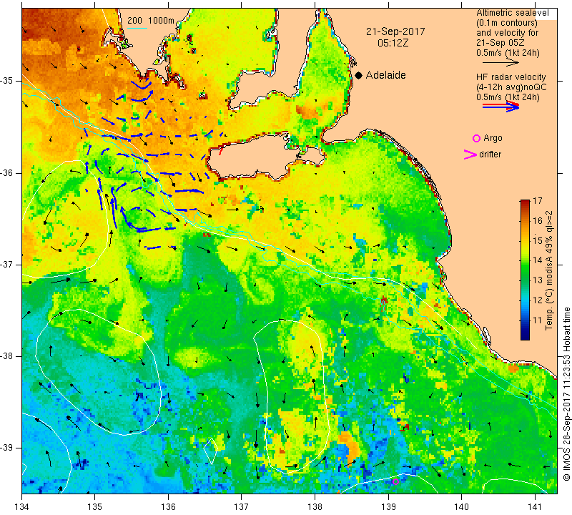Click the '200 1000m' depth contour label
572x515 pixels.
(x=151, y=21)
